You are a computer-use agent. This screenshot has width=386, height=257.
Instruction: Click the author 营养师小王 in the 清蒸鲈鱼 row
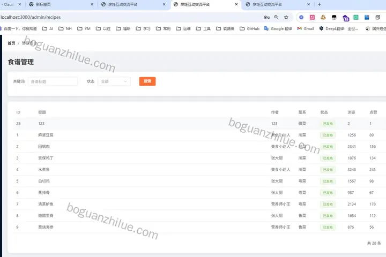tap(280, 204)
